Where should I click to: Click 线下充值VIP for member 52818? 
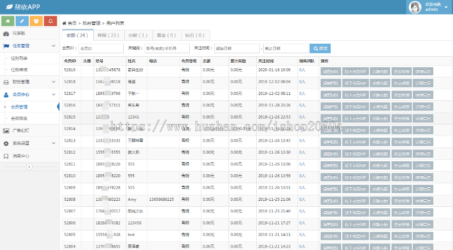[355, 83]
